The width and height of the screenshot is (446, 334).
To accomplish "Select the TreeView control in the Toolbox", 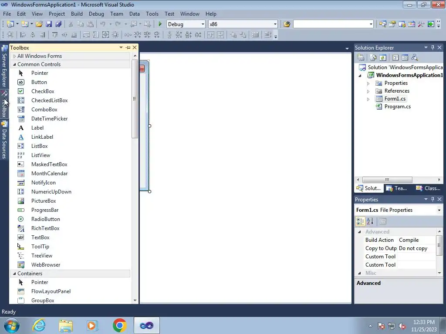I will point(70,256).
